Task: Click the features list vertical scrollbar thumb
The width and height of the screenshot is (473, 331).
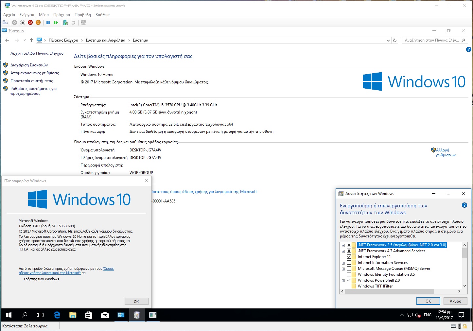Action: [464, 253]
